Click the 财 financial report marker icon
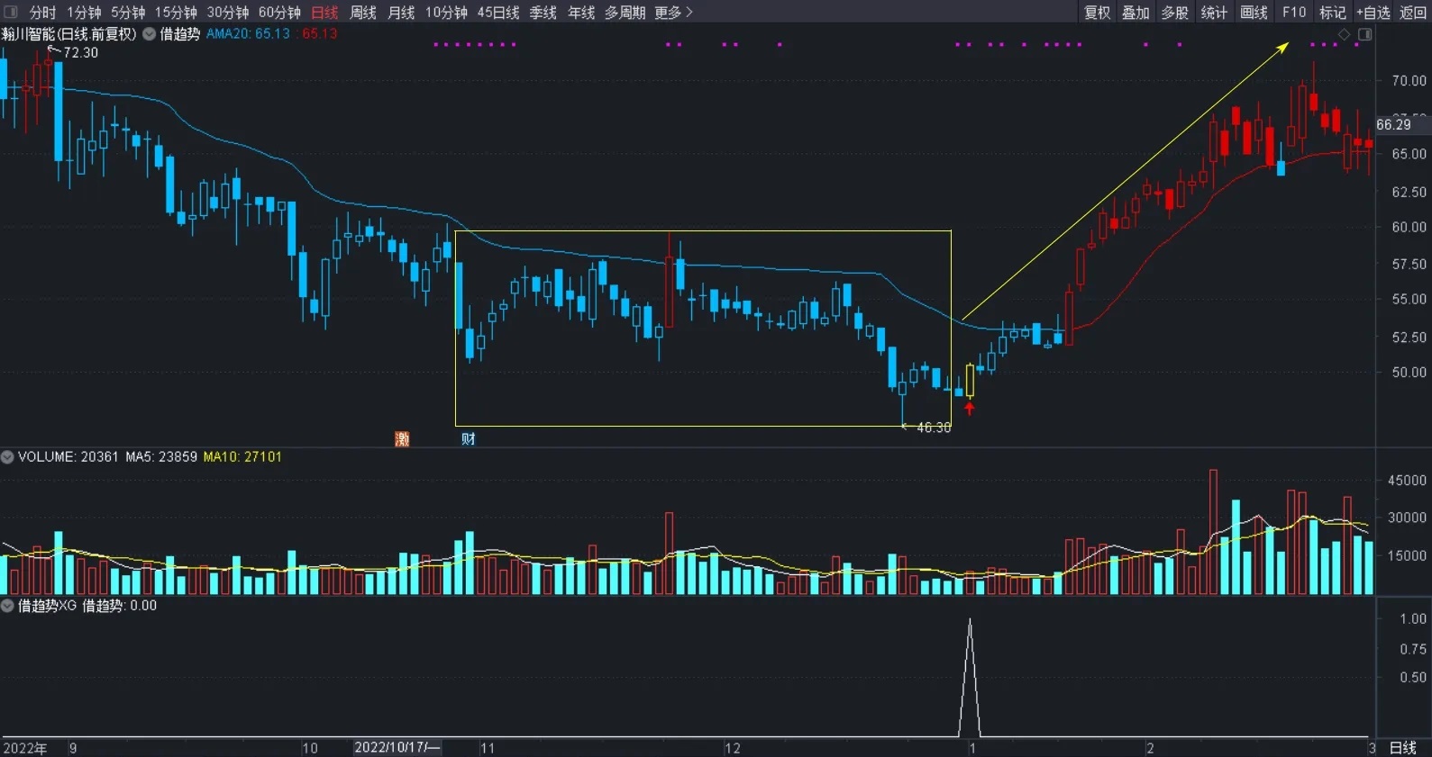 468,438
